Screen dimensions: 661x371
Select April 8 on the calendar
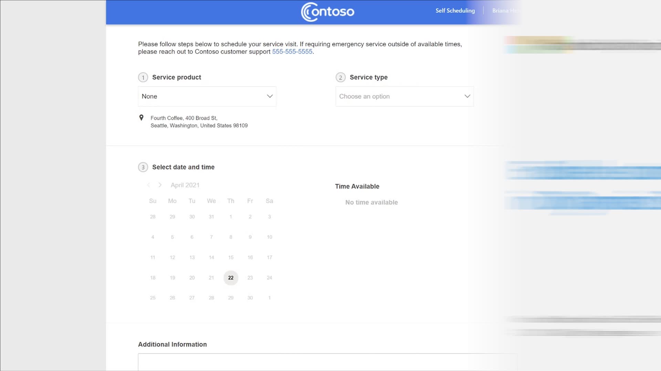231,237
